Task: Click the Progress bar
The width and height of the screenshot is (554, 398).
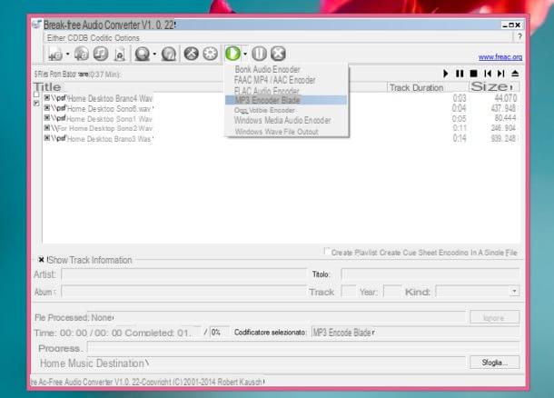Action: (x=303, y=348)
